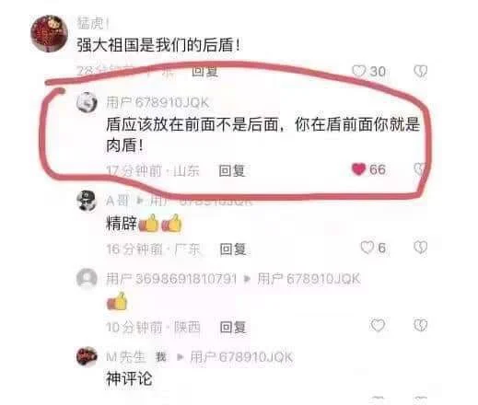Dislike the 陕西 thumbs-up comment

click(420, 325)
